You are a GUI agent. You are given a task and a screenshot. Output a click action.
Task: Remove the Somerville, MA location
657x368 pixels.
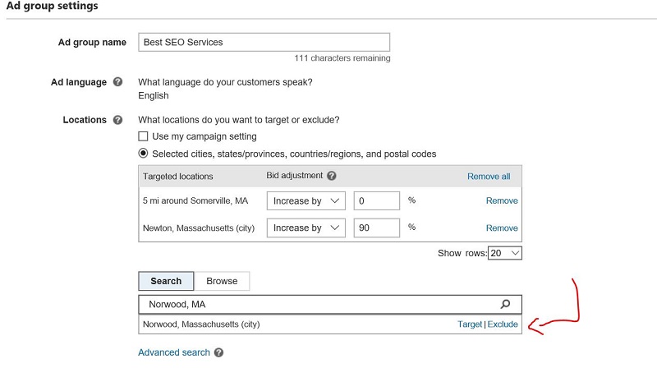[502, 200]
